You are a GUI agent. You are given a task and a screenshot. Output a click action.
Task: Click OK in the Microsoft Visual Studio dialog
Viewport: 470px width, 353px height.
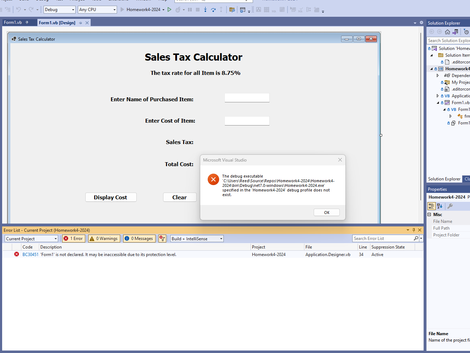pos(327,213)
